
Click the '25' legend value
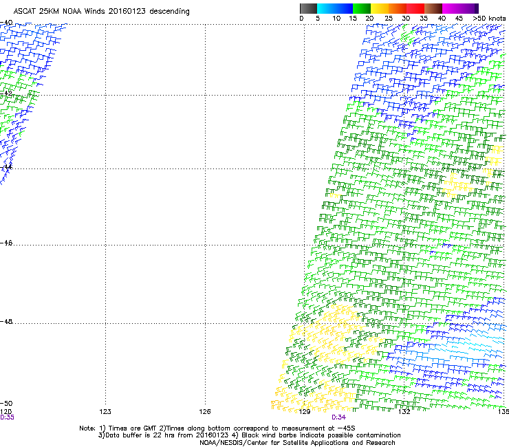point(389,19)
